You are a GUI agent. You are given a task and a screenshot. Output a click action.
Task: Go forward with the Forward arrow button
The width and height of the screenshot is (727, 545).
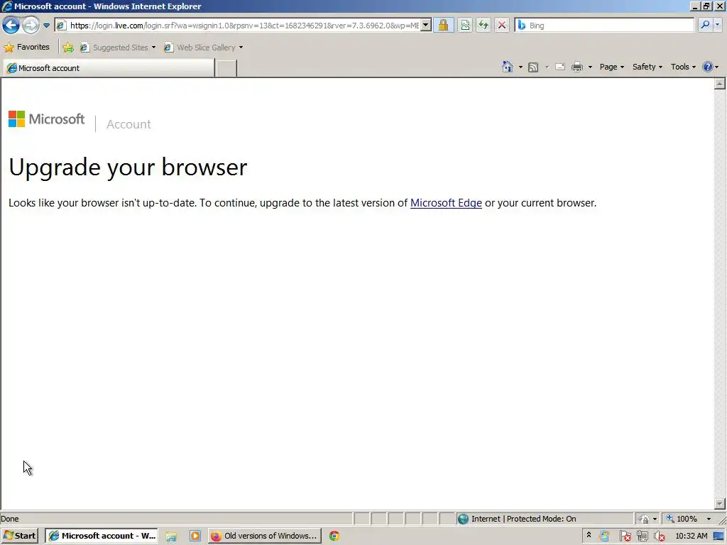click(x=31, y=25)
